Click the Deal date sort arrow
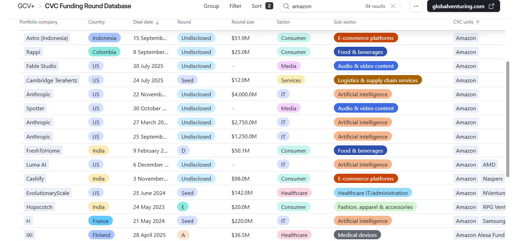This screenshot has width=526, height=241. coord(157,22)
